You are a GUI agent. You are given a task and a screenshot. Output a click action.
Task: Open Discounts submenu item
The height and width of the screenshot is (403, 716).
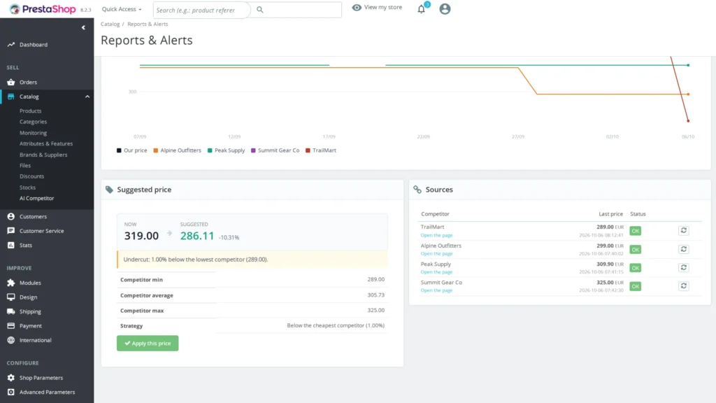point(31,176)
